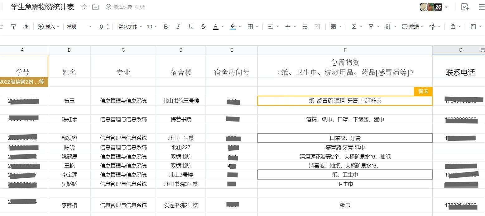This screenshot has width=485, height=216.
Task: Toggle strikethrough formatting
Action: (203, 27)
